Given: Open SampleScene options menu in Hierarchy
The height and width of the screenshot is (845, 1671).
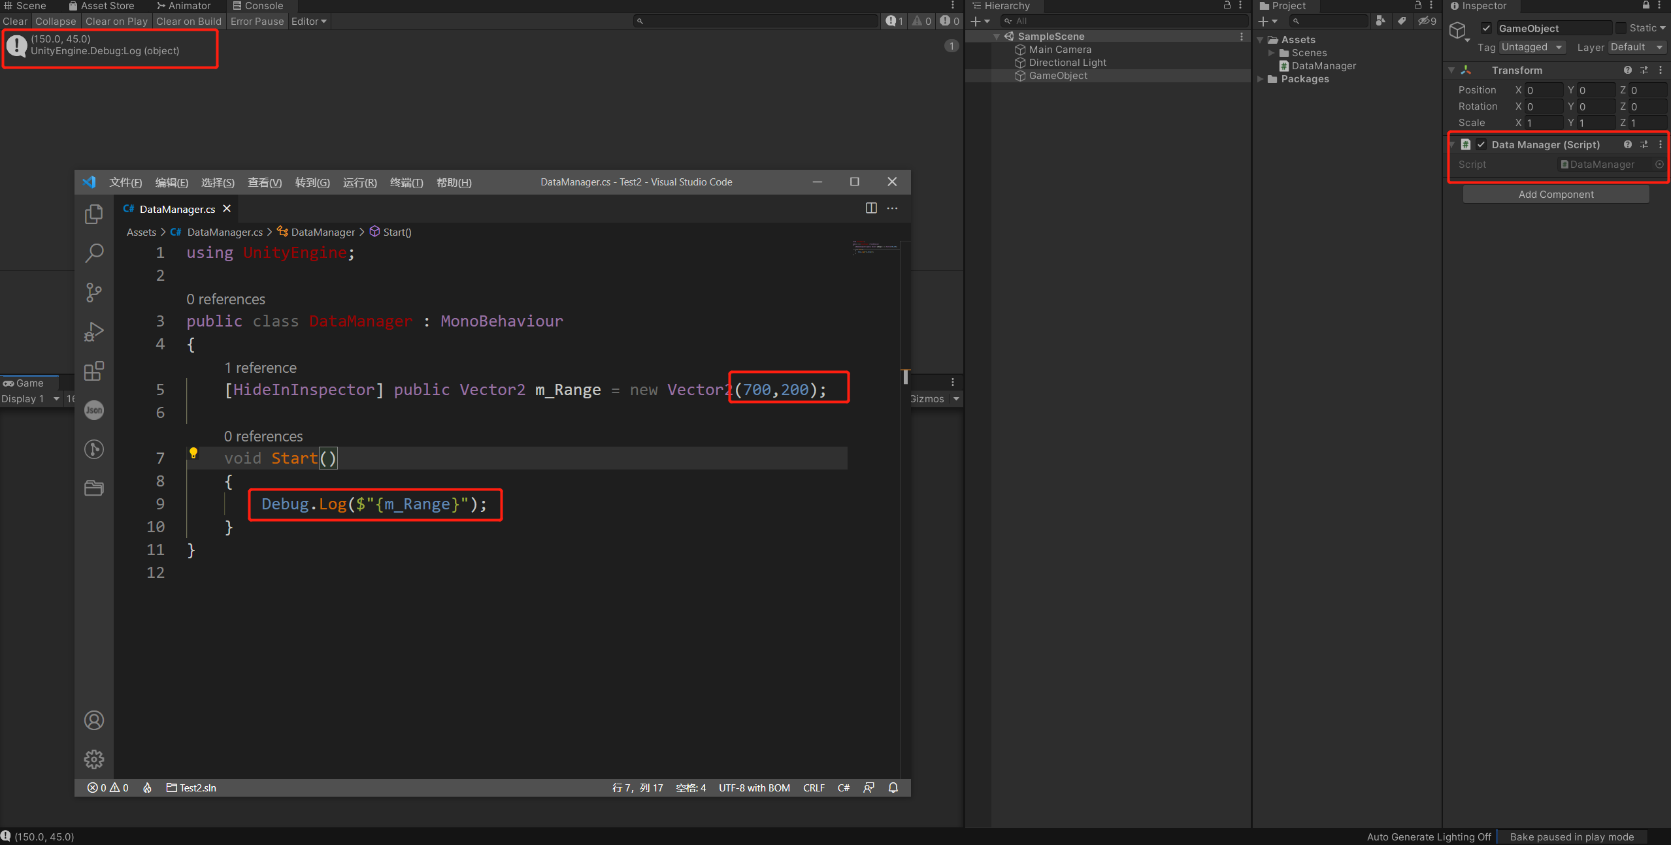Looking at the screenshot, I should [x=1242, y=37].
